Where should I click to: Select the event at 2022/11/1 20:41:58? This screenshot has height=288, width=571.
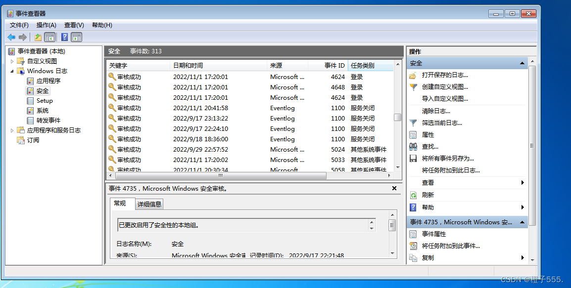point(250,108)
